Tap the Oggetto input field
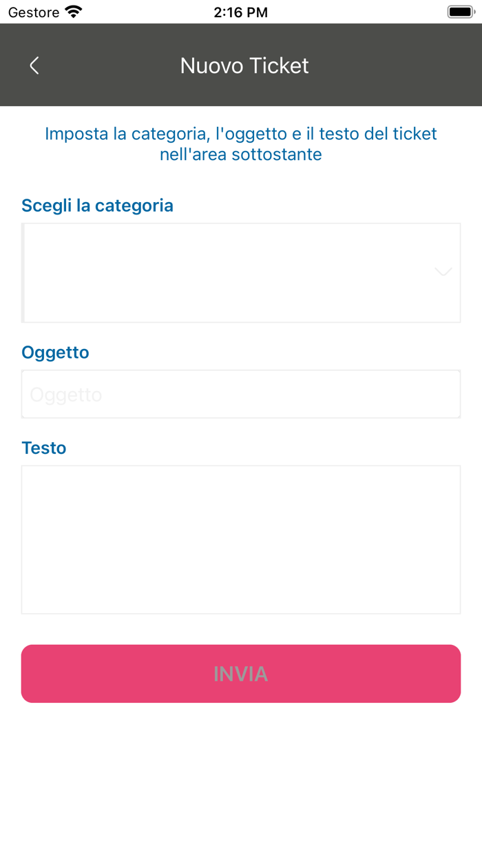Viewport: 482px width, 858px height. click(x=241, y=393)
